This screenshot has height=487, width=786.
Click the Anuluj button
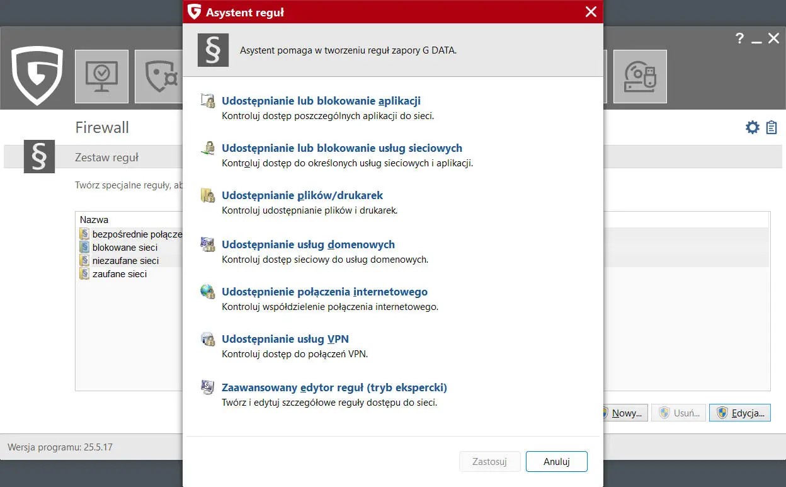click(556, 461)
